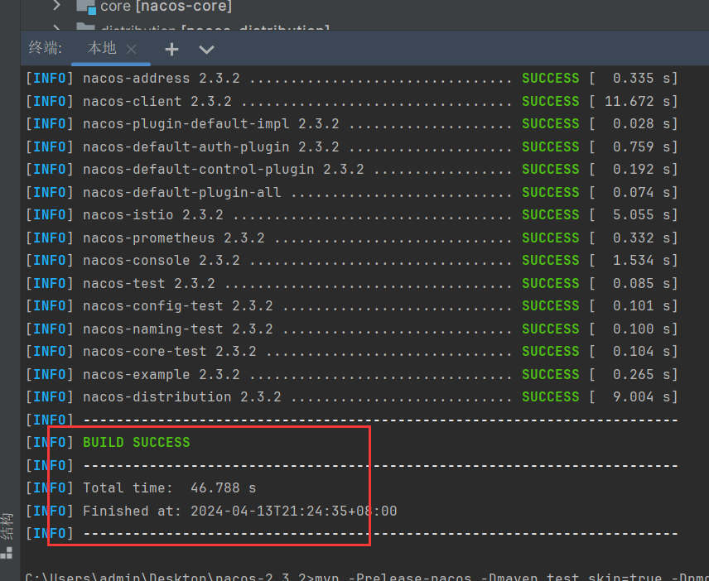This screenshot has height=581, width=709.
Task: Click the Finished at timestamp line
Action: (x=239, y=511)
